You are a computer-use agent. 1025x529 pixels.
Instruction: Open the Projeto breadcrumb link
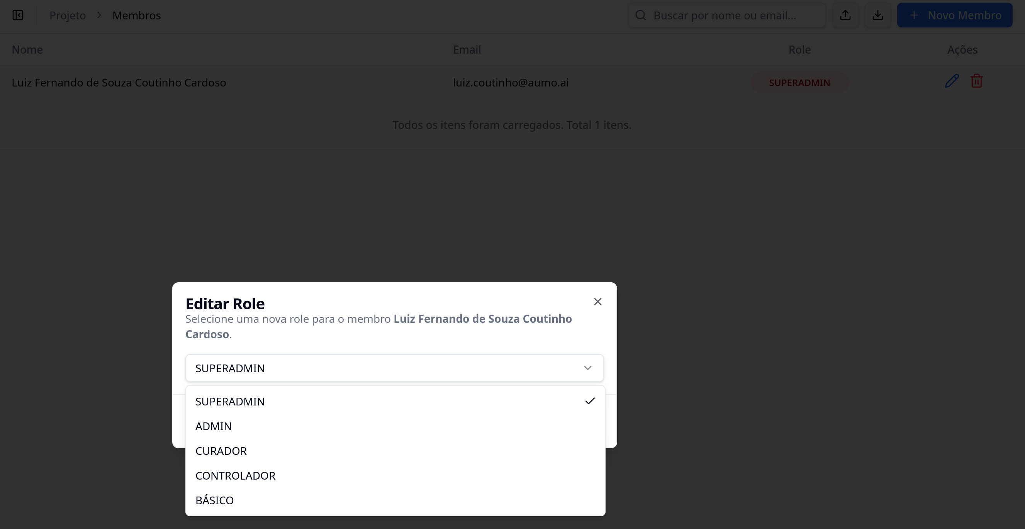pyautogui.click(x=67, y=15)
